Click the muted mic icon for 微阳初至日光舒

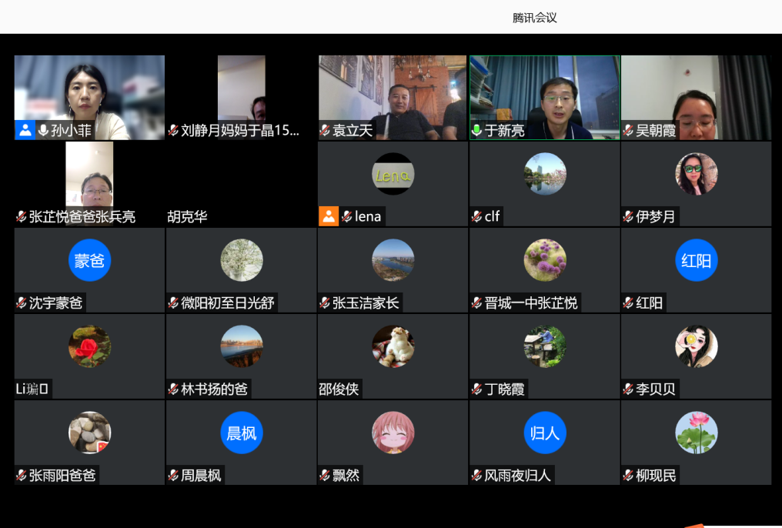173,302
